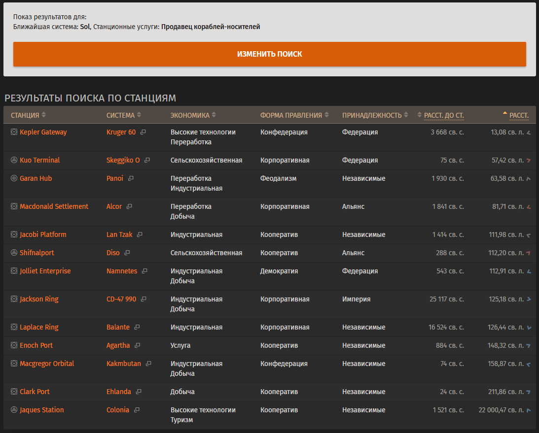The width and height of the screenshot is (539, 433).
Task: Copy system name icon next to Balante
Action: coord(137,327)
